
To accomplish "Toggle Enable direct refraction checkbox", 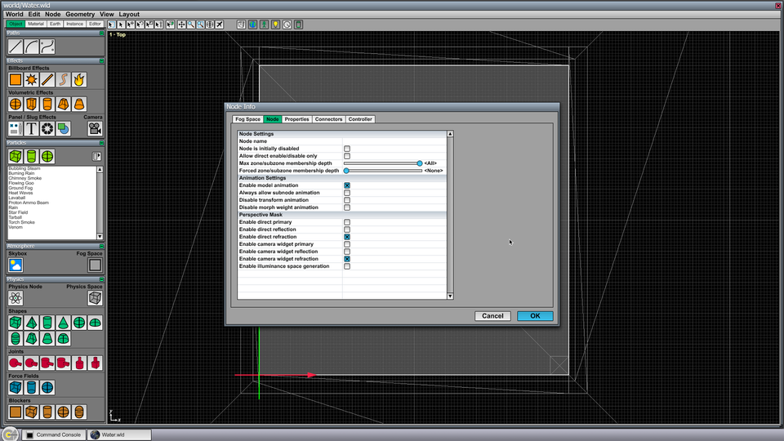I will click(x=347, y=237).
